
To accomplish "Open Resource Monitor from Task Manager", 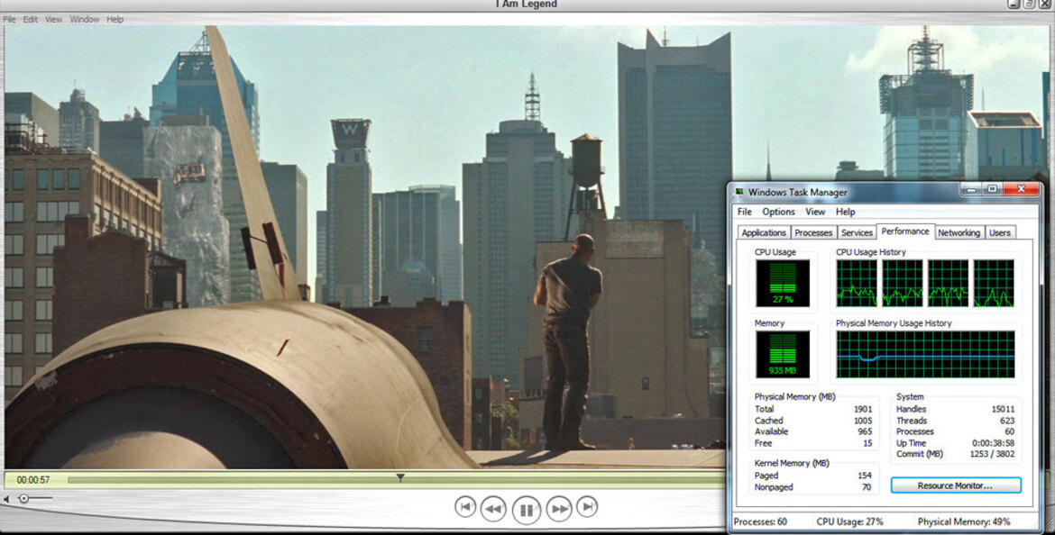I will (x=956, y=485).
